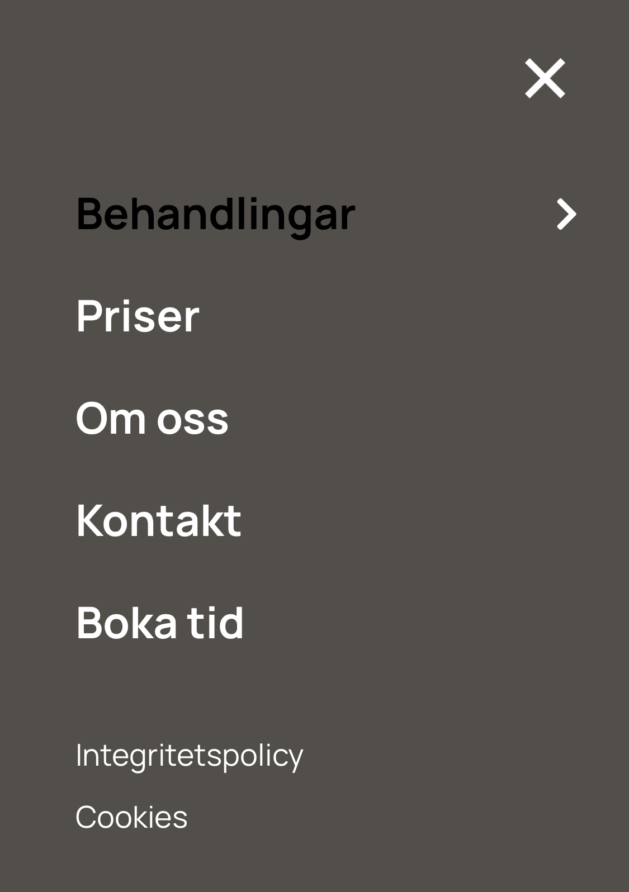
Task: Click the Boka tid menu entry
Action: (x=160, y=623)
